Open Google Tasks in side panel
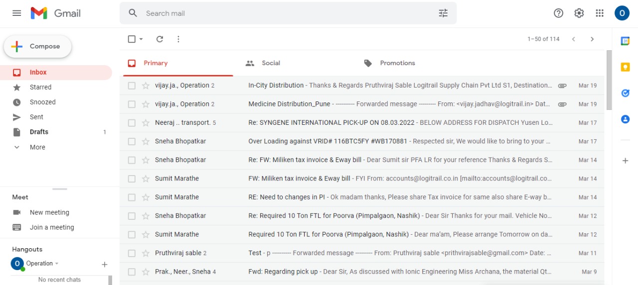This screenshot has width=638, height=285. (x=625, y=93)
